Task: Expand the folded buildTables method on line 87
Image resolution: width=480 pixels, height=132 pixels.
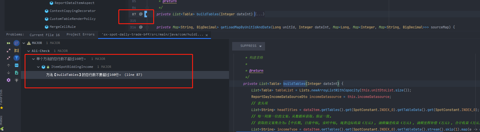Action: click(x=147, y=14)
